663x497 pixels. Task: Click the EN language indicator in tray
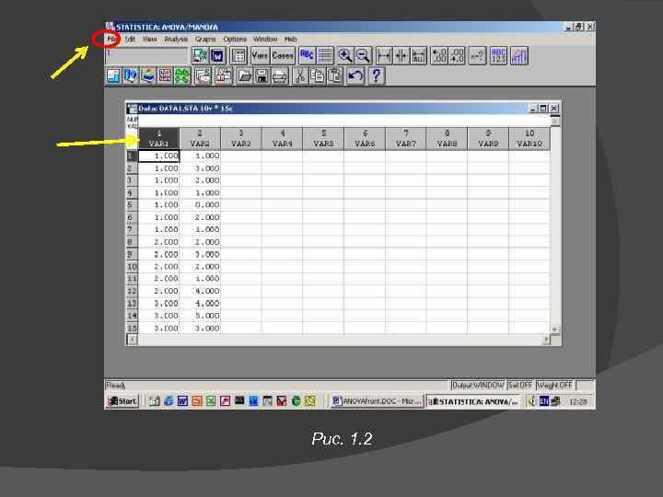[x=544, y=401]
